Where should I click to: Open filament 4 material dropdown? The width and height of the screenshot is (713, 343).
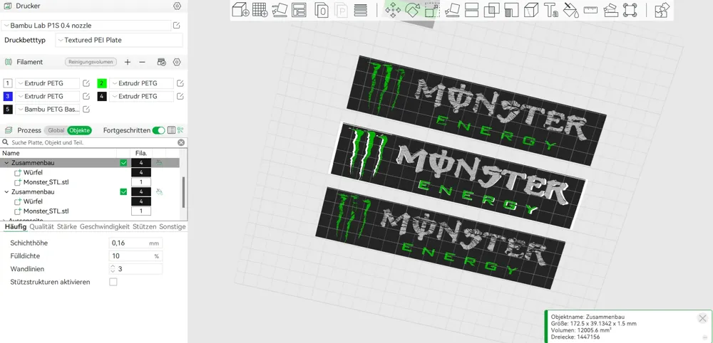pyautogui.click(x=141, y=96)
